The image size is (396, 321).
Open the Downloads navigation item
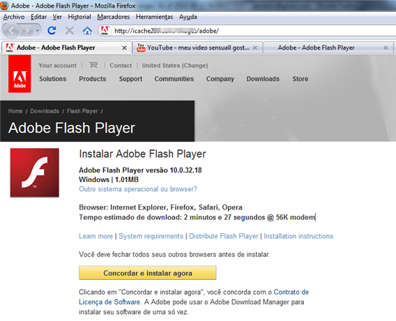click(x=263, y=79)
